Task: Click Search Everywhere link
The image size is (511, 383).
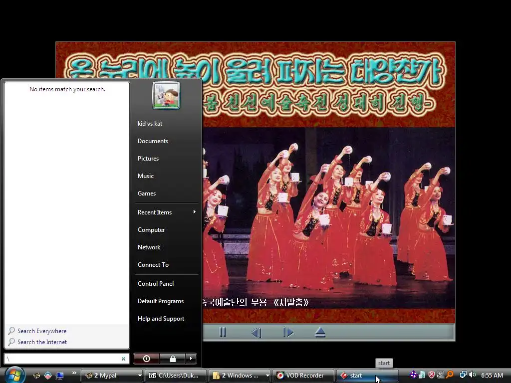Action: pos(42,331)
